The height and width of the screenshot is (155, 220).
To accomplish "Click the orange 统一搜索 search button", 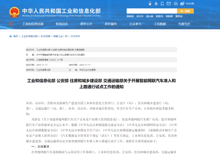I will [x=185, y=11].
